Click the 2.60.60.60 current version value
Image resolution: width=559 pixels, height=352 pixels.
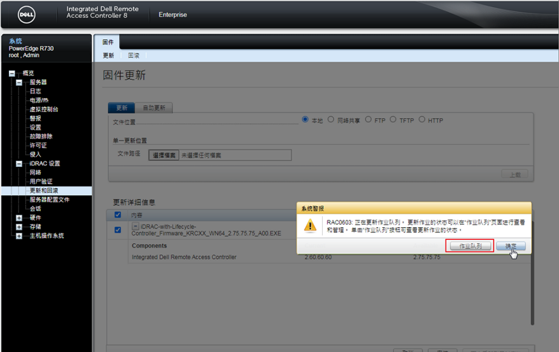coord(318,257)
